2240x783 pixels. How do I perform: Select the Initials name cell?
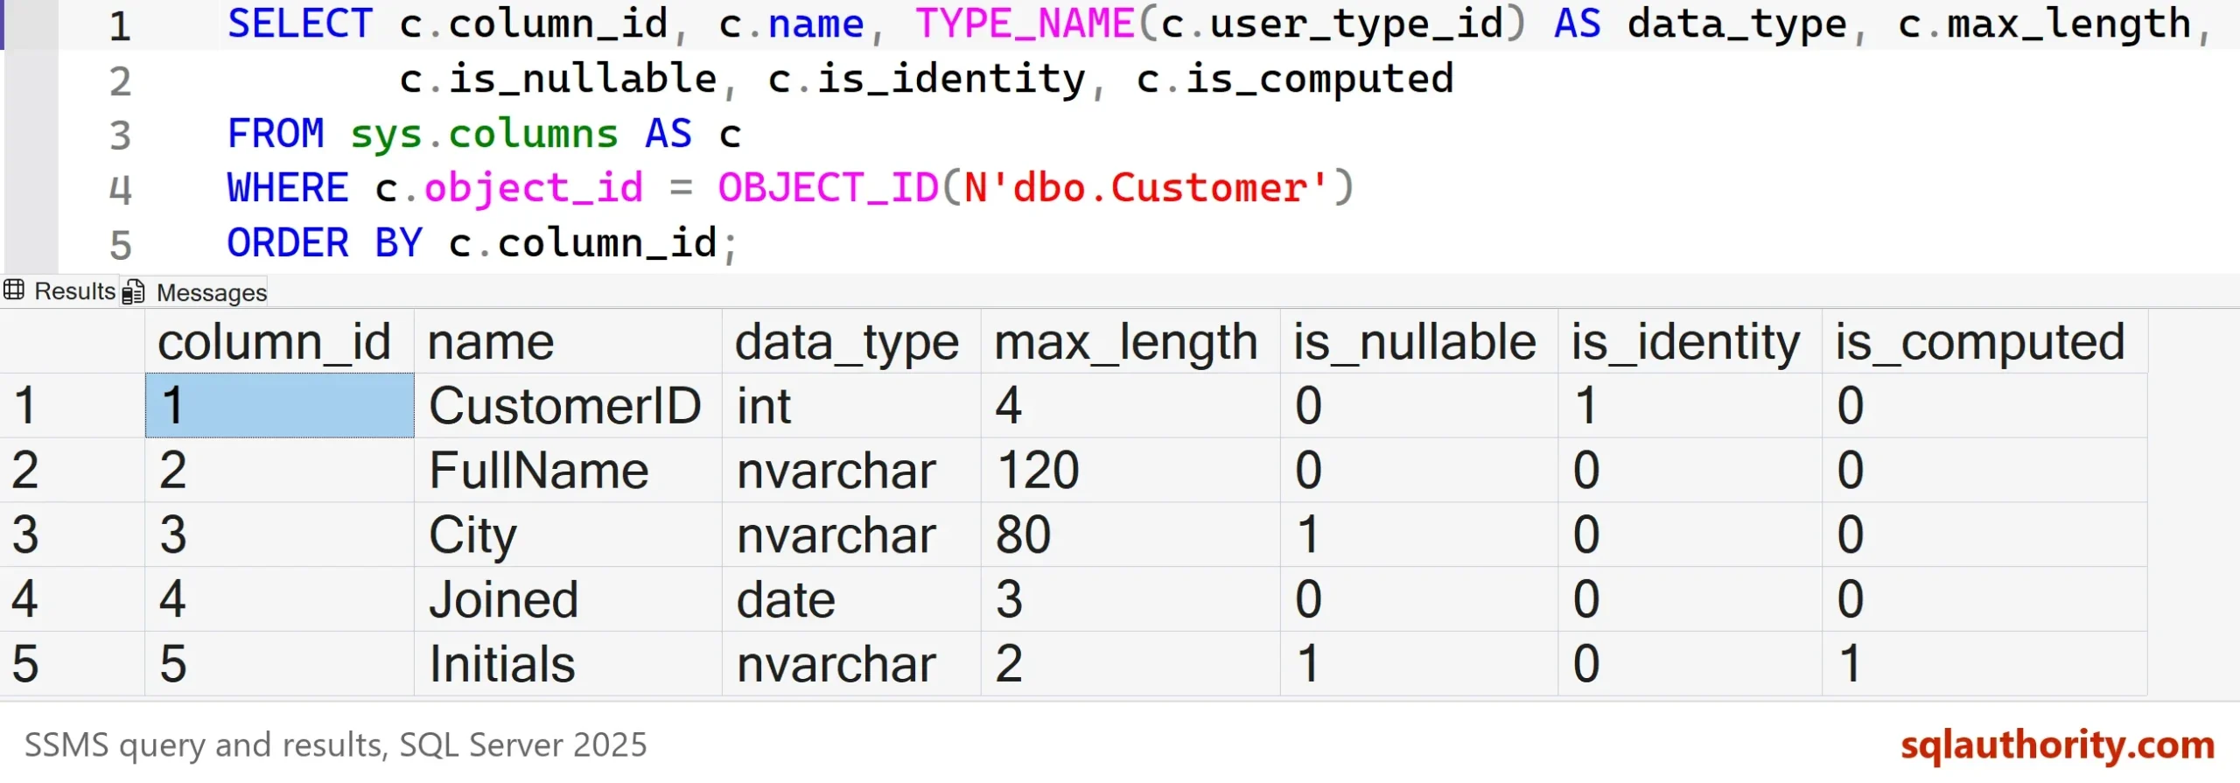pos(568,664)
